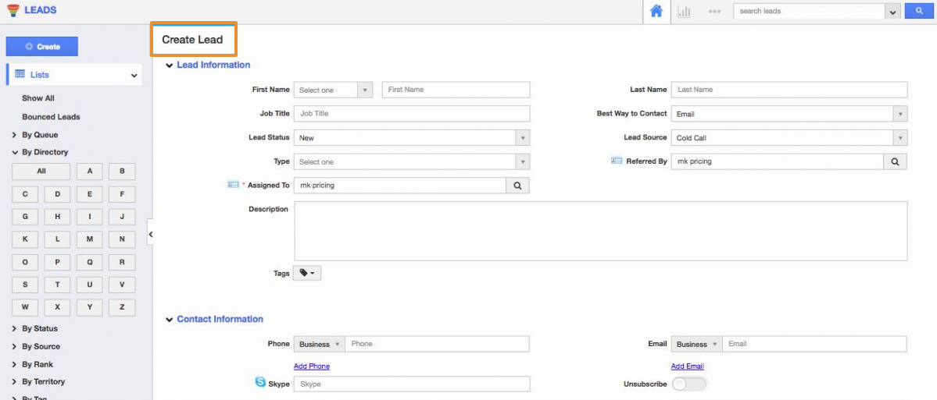The height and width of the screenshot is (400, 937).
Task: Open the three-dot more options icon
Action: coord(714,12)
